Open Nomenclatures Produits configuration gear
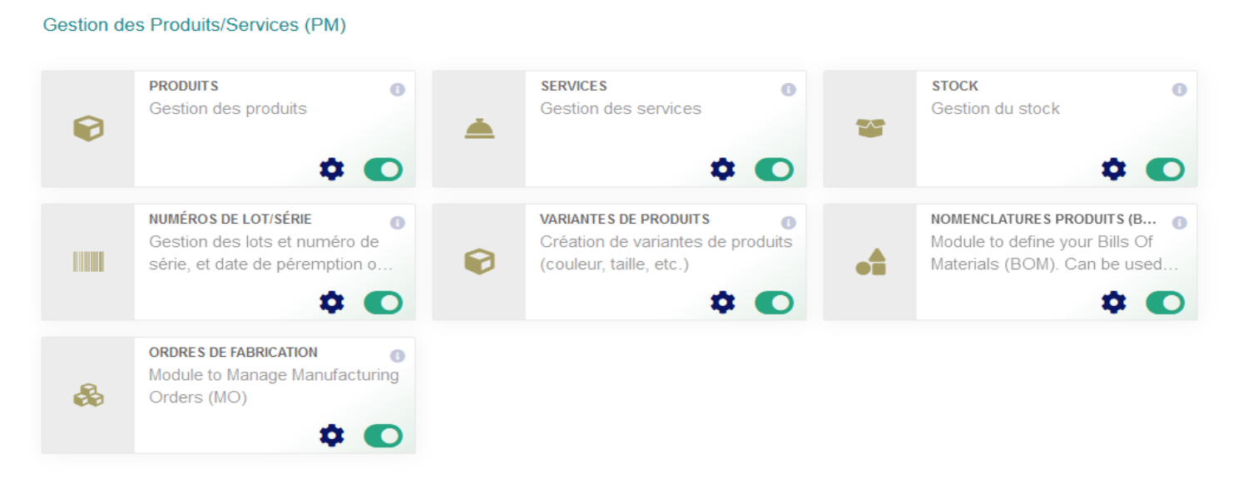 click(1114, 303)
